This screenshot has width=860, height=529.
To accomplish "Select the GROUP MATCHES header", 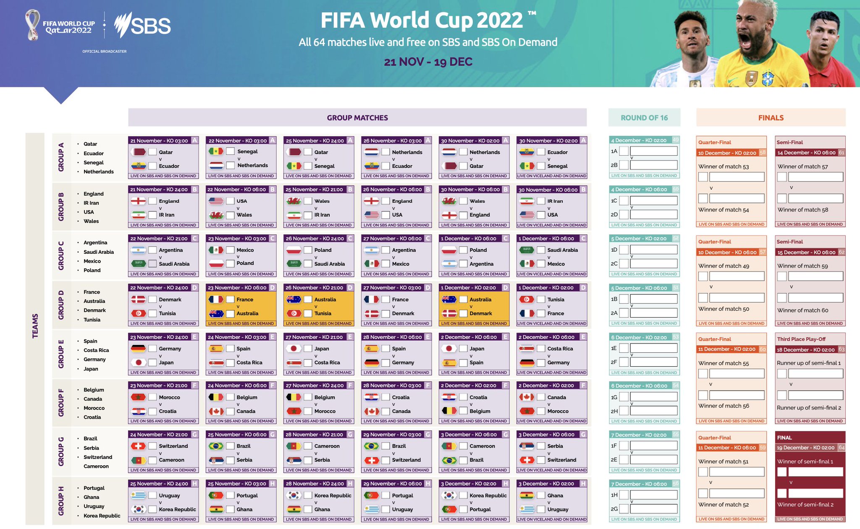I will click(x=357, y=117).
